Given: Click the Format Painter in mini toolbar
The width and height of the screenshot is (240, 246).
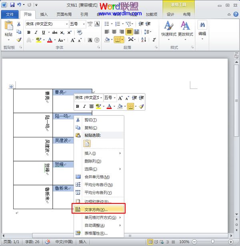Looking at the screenshot, I should 141,107.
